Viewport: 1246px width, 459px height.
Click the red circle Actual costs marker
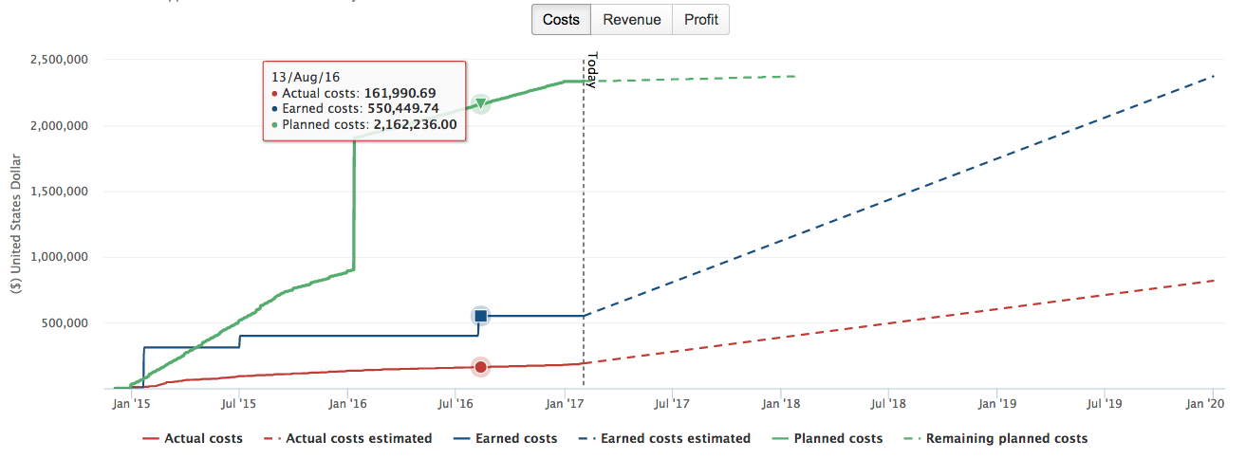[x=480, y=367]
